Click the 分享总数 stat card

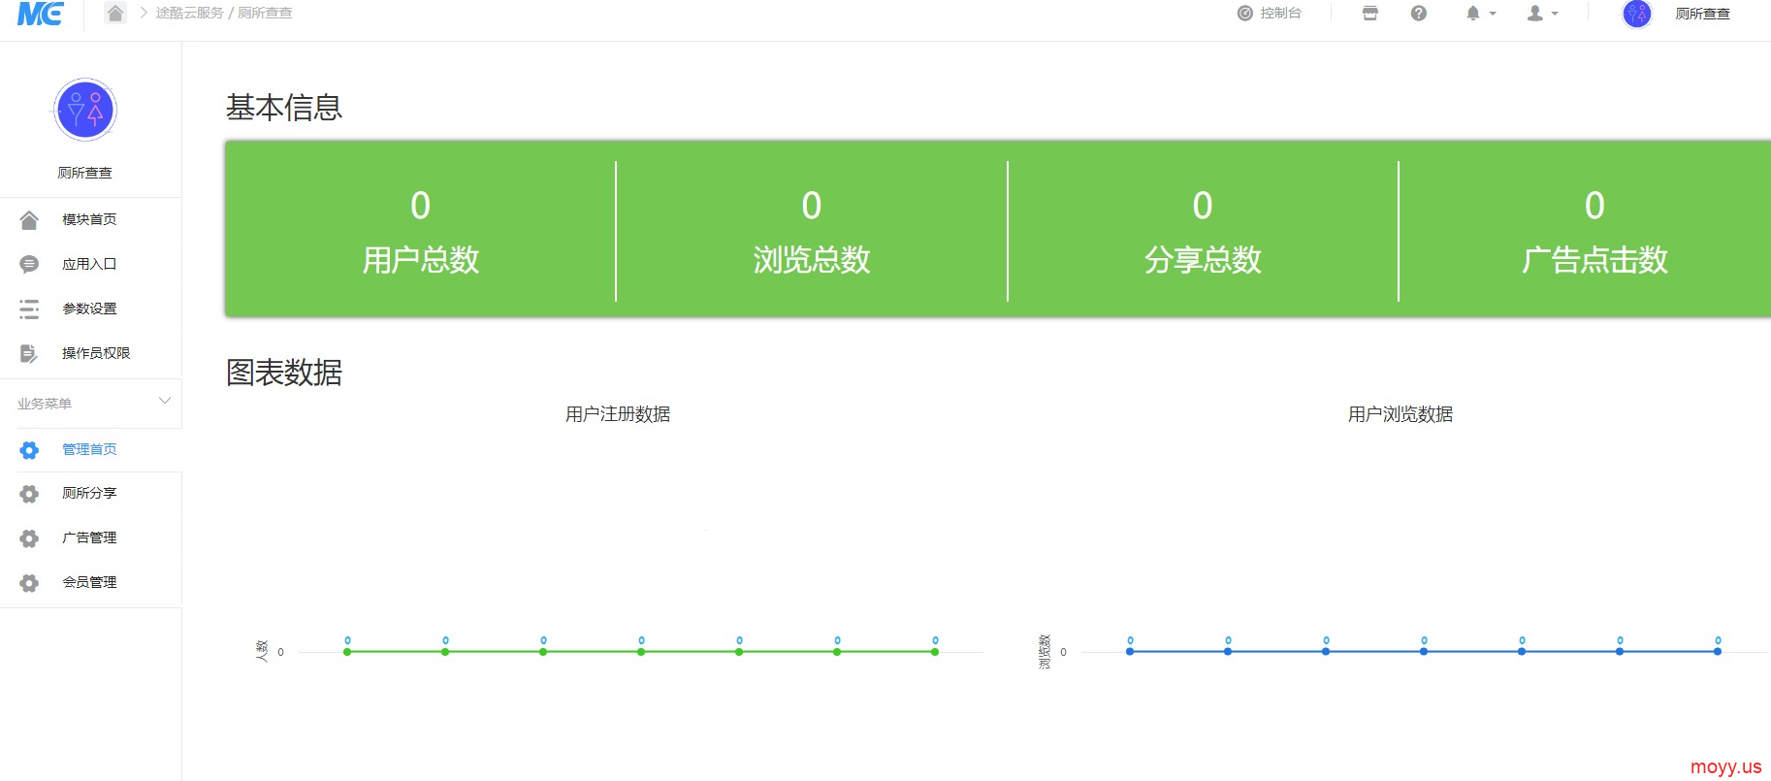(1203, 231)
